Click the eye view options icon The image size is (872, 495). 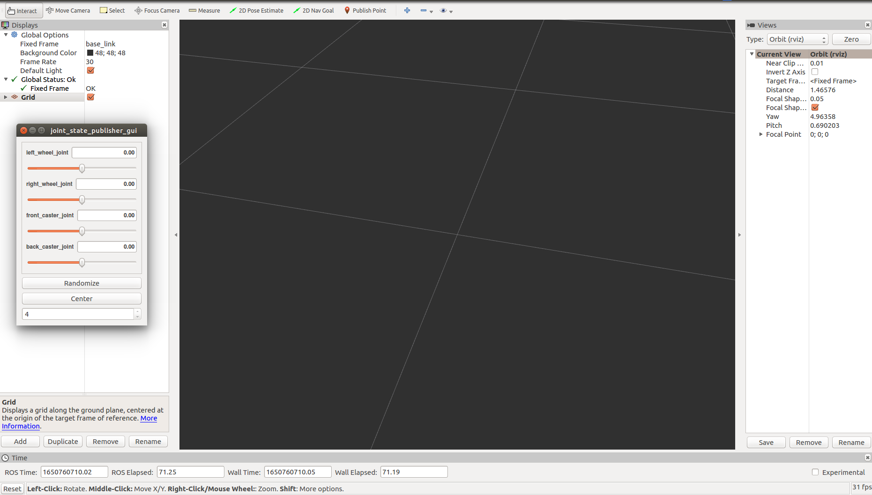point(443,10)
